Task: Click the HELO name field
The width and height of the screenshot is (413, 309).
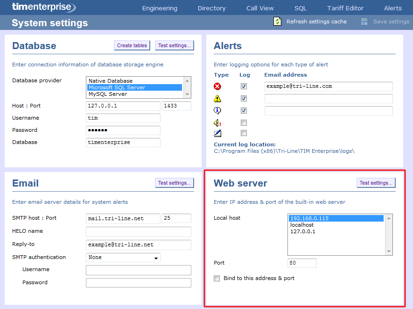Action: click(139, 232)
